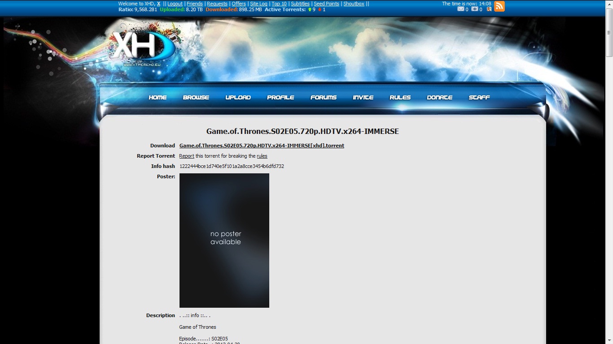Open the BROWSE navigation tab
613x344 pixels.
[x=196, y=97]
